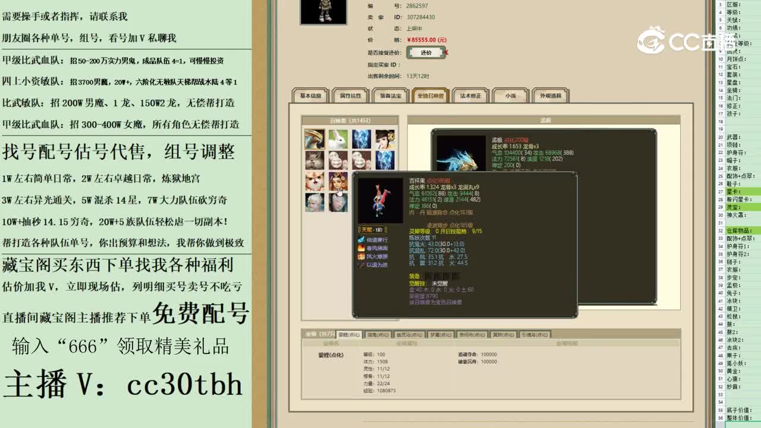Click the streamer ID cc30tbh text
The width and height of the screenshot is (761, 428).
tap(185, 385)
